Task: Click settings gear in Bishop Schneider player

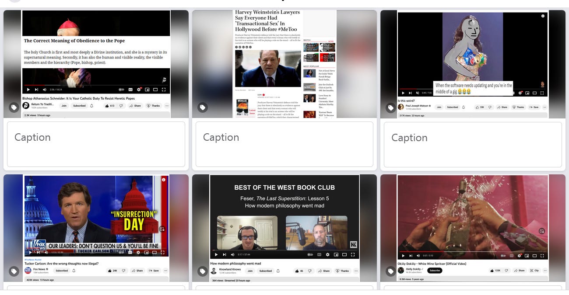Action: (139, 90)
